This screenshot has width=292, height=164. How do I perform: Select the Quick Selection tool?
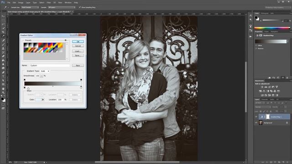click(3, 28)
